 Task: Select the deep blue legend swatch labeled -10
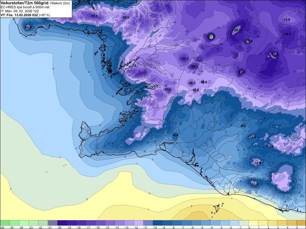tap(158, 223)
